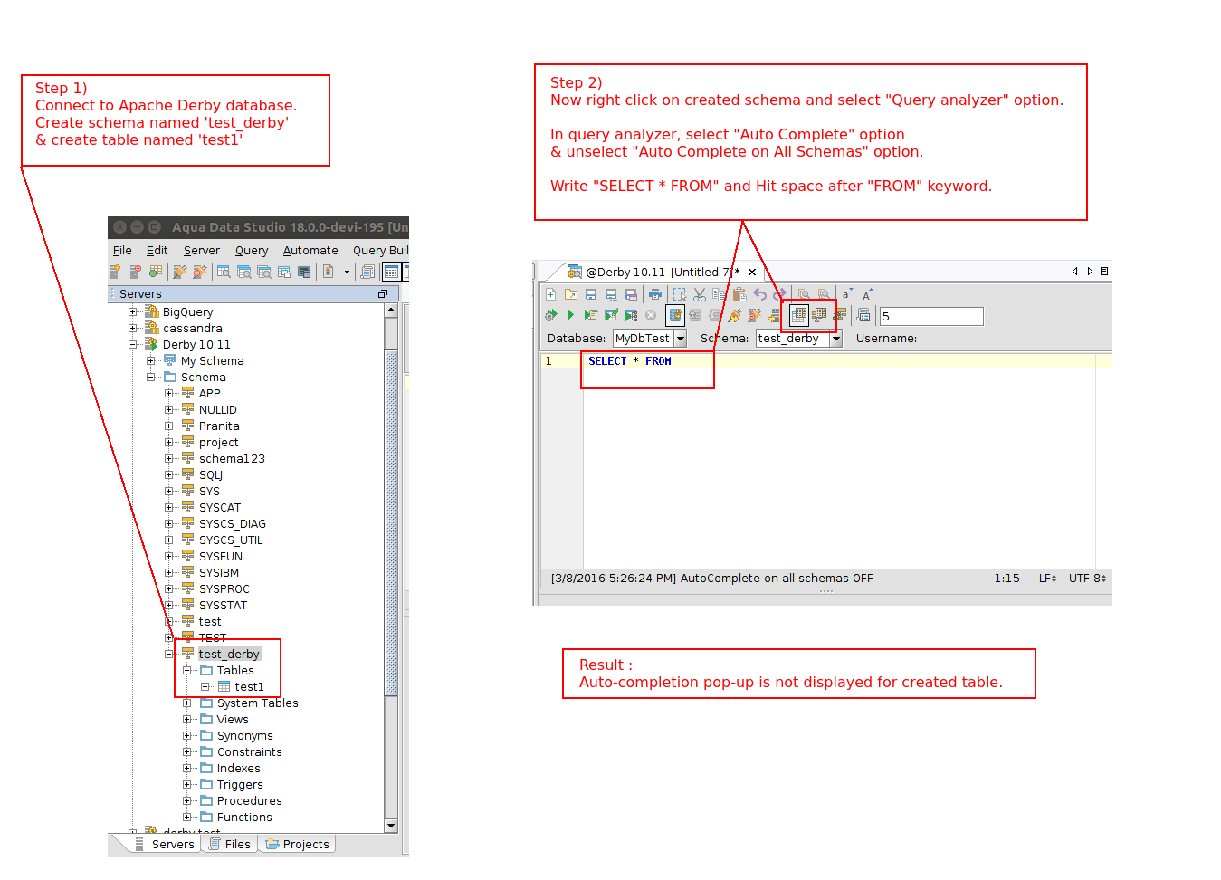Select the test_derby schema in tree
The image size is (1221, 880).
tap(229, 654)
